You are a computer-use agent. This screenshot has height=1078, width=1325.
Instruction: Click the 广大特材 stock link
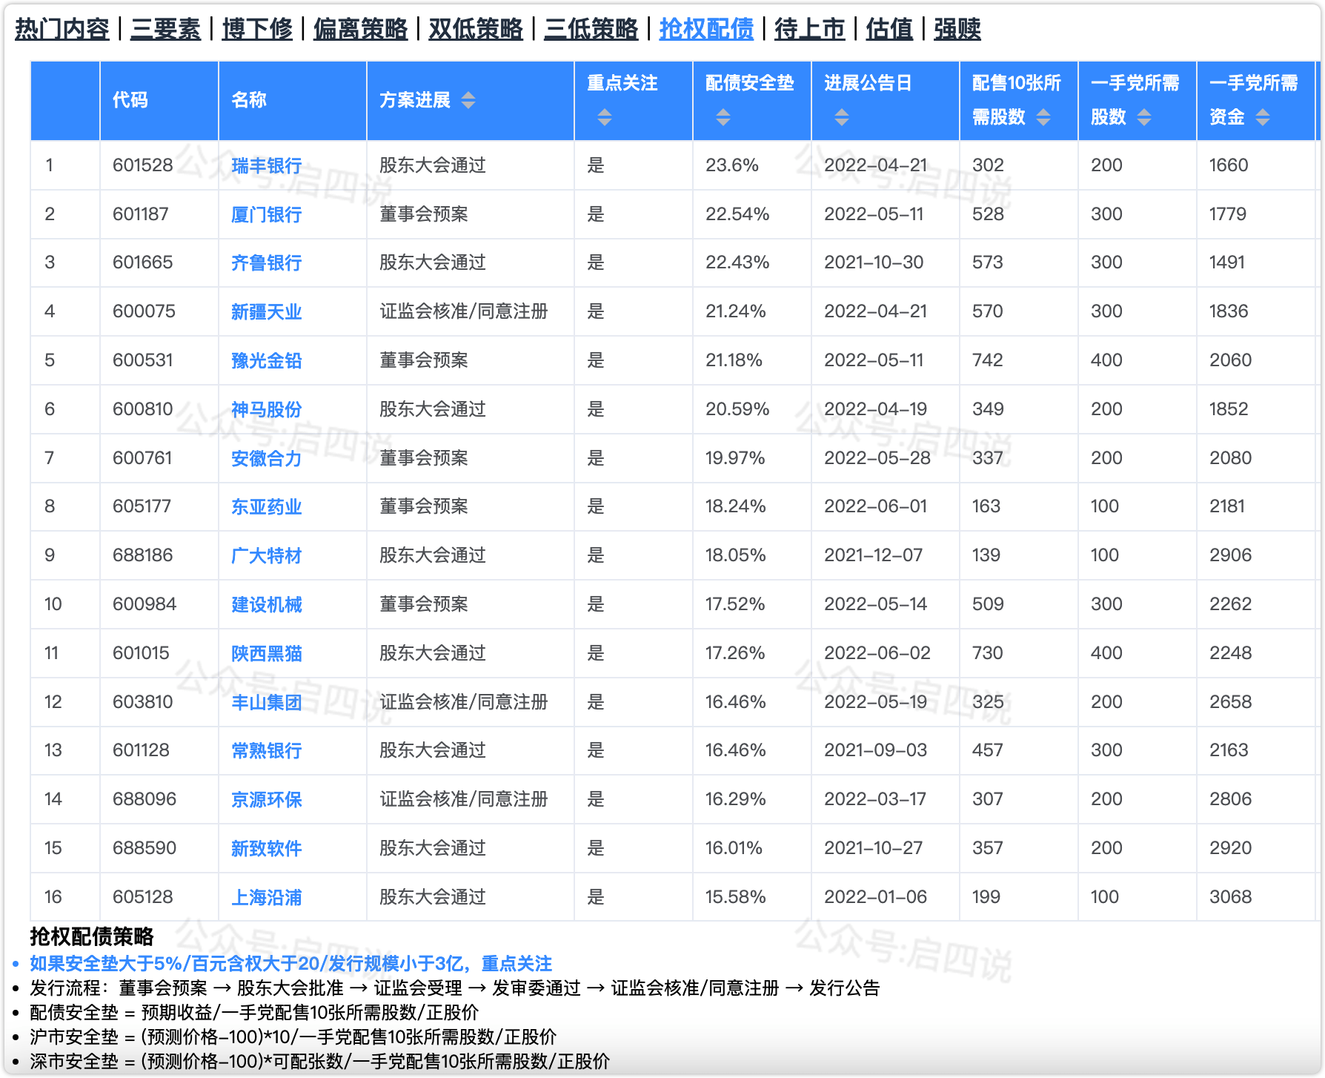click(265, 555)
